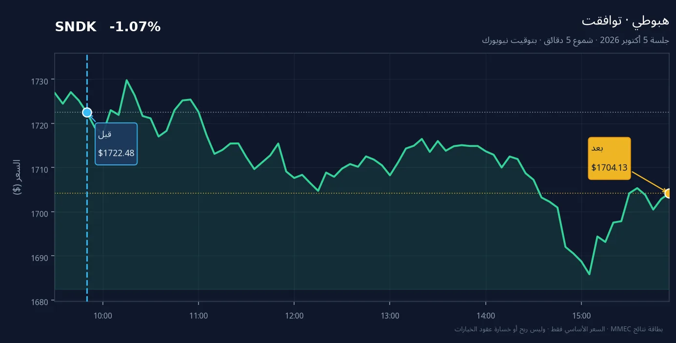This screenshot has height=343, width=676.
Task: Select the -1.07% change value
Action: (135, 27)
